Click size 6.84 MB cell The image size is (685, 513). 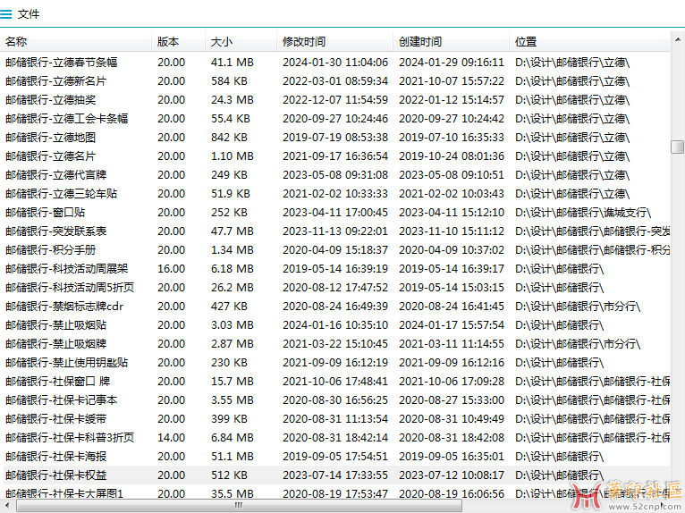[x=233, y=438]
